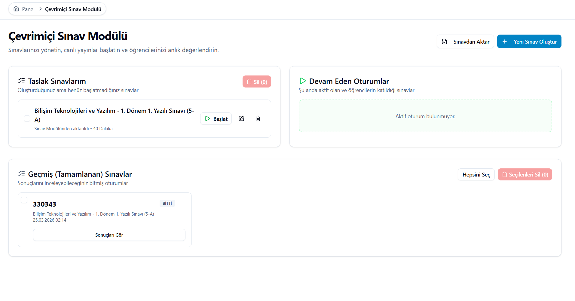Click the file import icon on Sınavdan Aktar
Viewport: 575px width, 301px height.
pyautogui.click(x=444, y=41)
